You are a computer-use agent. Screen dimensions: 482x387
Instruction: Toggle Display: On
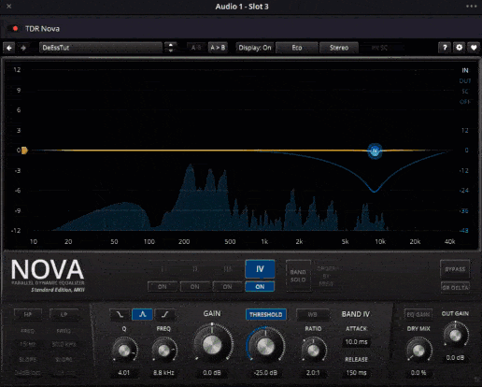click(255, 48)
